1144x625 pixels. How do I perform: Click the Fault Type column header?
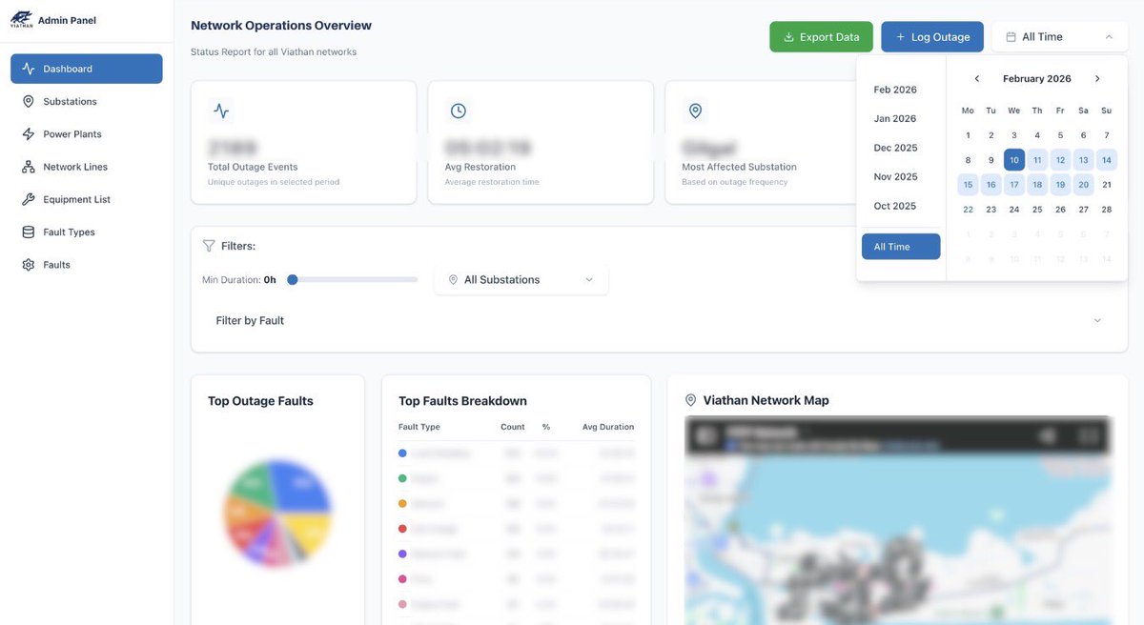click(x=419, y=427)
